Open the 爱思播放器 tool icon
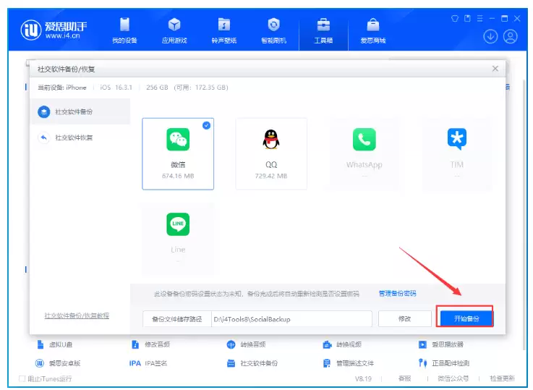Screen dimensions: 533x390 (422, 344)
